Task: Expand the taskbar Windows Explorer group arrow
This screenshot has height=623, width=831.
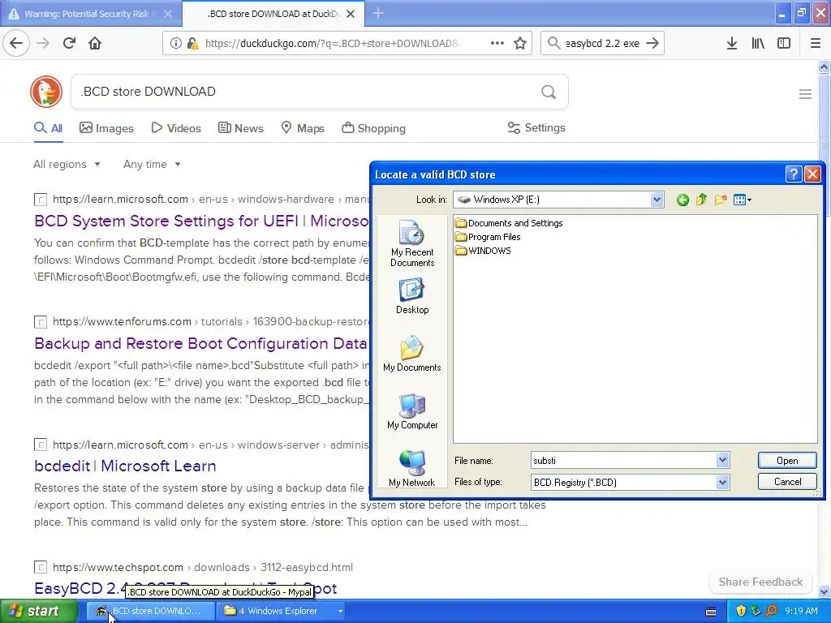Action: coord(340,611)
